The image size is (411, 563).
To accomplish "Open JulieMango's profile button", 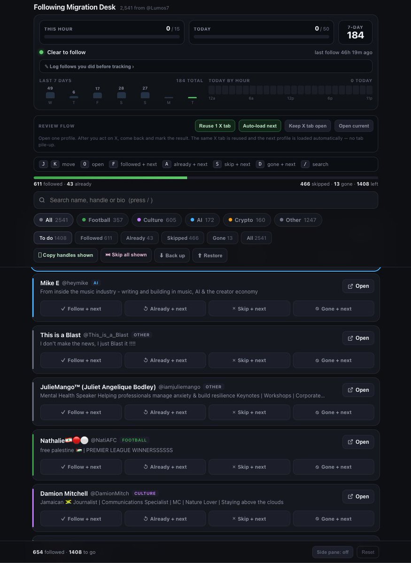I will pyautogui.click(x=358, y=390).
